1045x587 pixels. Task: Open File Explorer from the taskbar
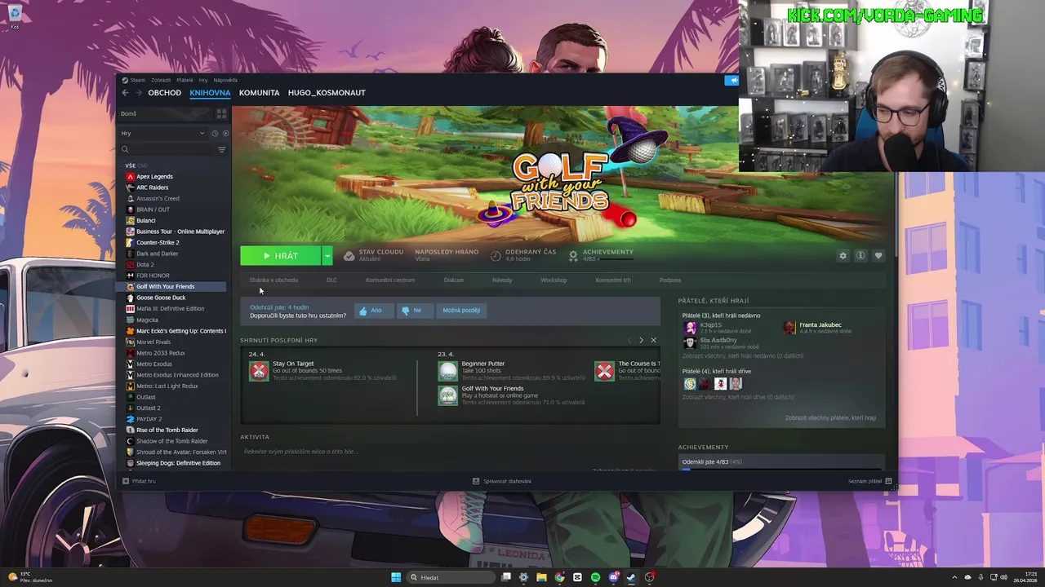click(x=541, y=577)
